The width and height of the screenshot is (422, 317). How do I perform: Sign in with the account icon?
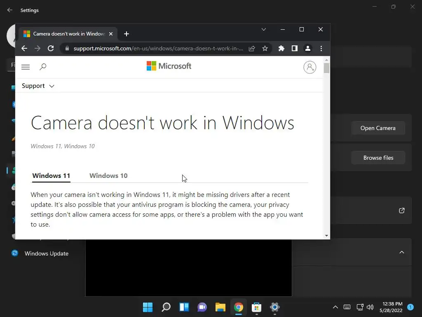click(310, 67)
